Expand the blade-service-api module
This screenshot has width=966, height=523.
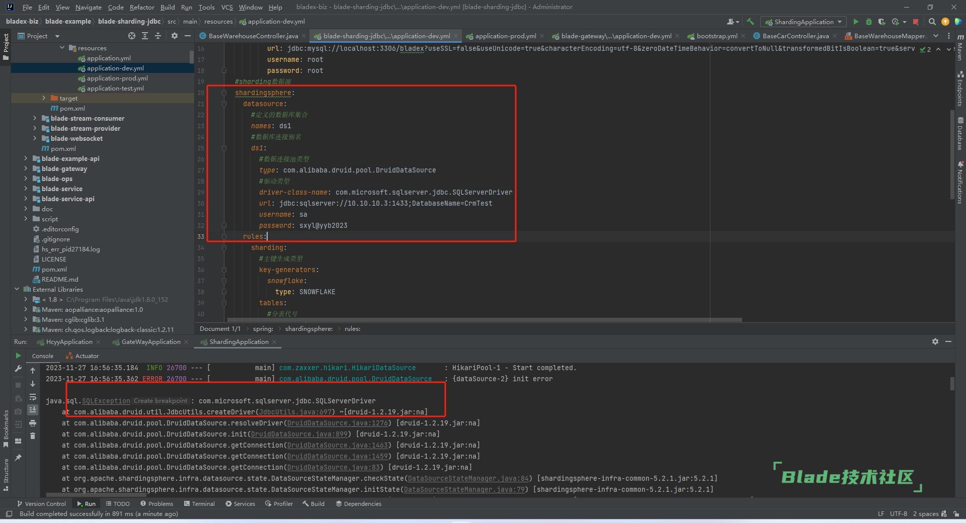point(26,199)
